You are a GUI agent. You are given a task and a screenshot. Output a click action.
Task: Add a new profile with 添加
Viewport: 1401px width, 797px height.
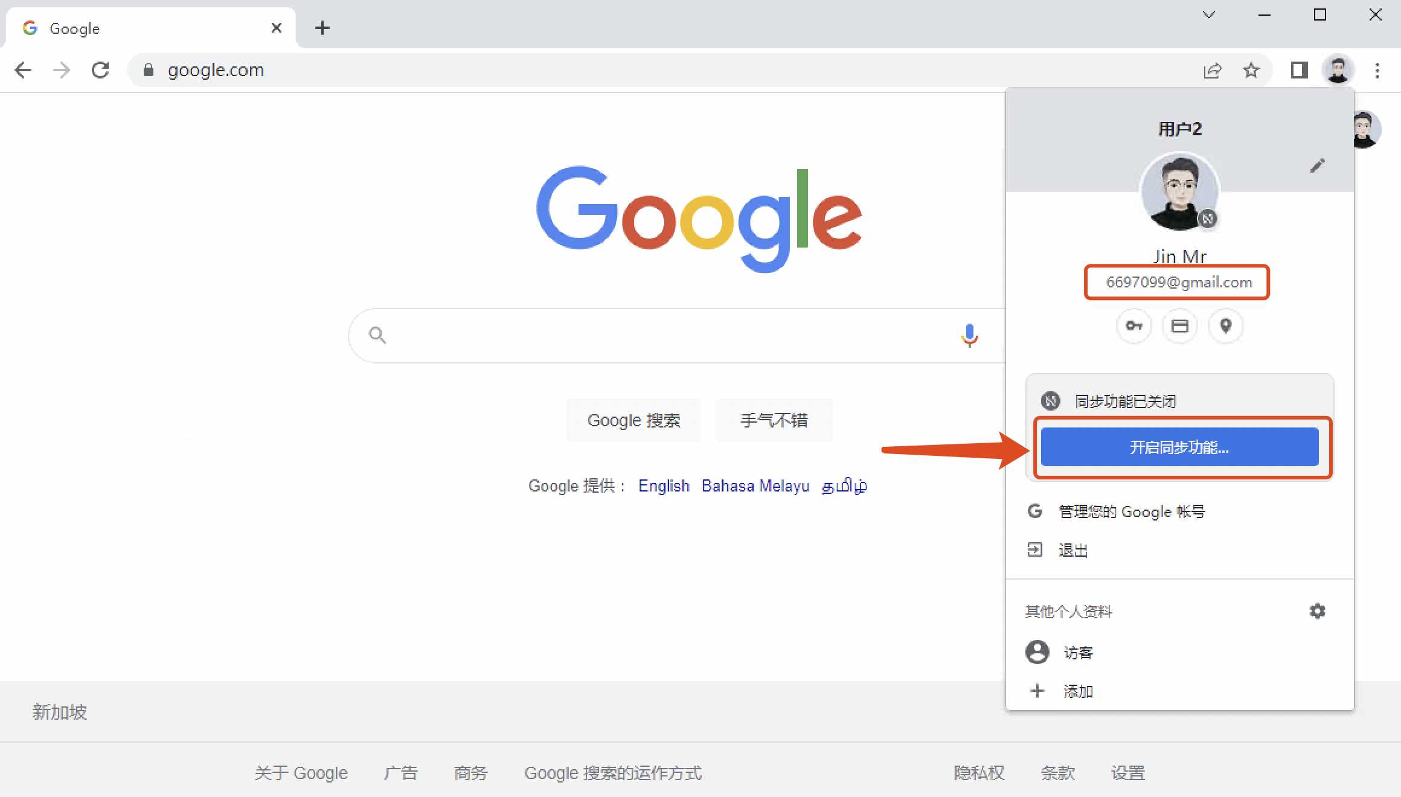1180,691
